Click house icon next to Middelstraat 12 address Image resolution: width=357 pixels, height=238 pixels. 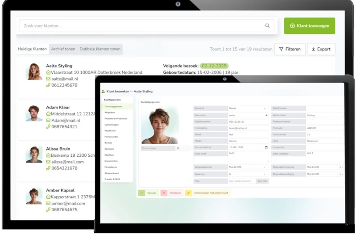pyautogui.click(x=48, y=114)
